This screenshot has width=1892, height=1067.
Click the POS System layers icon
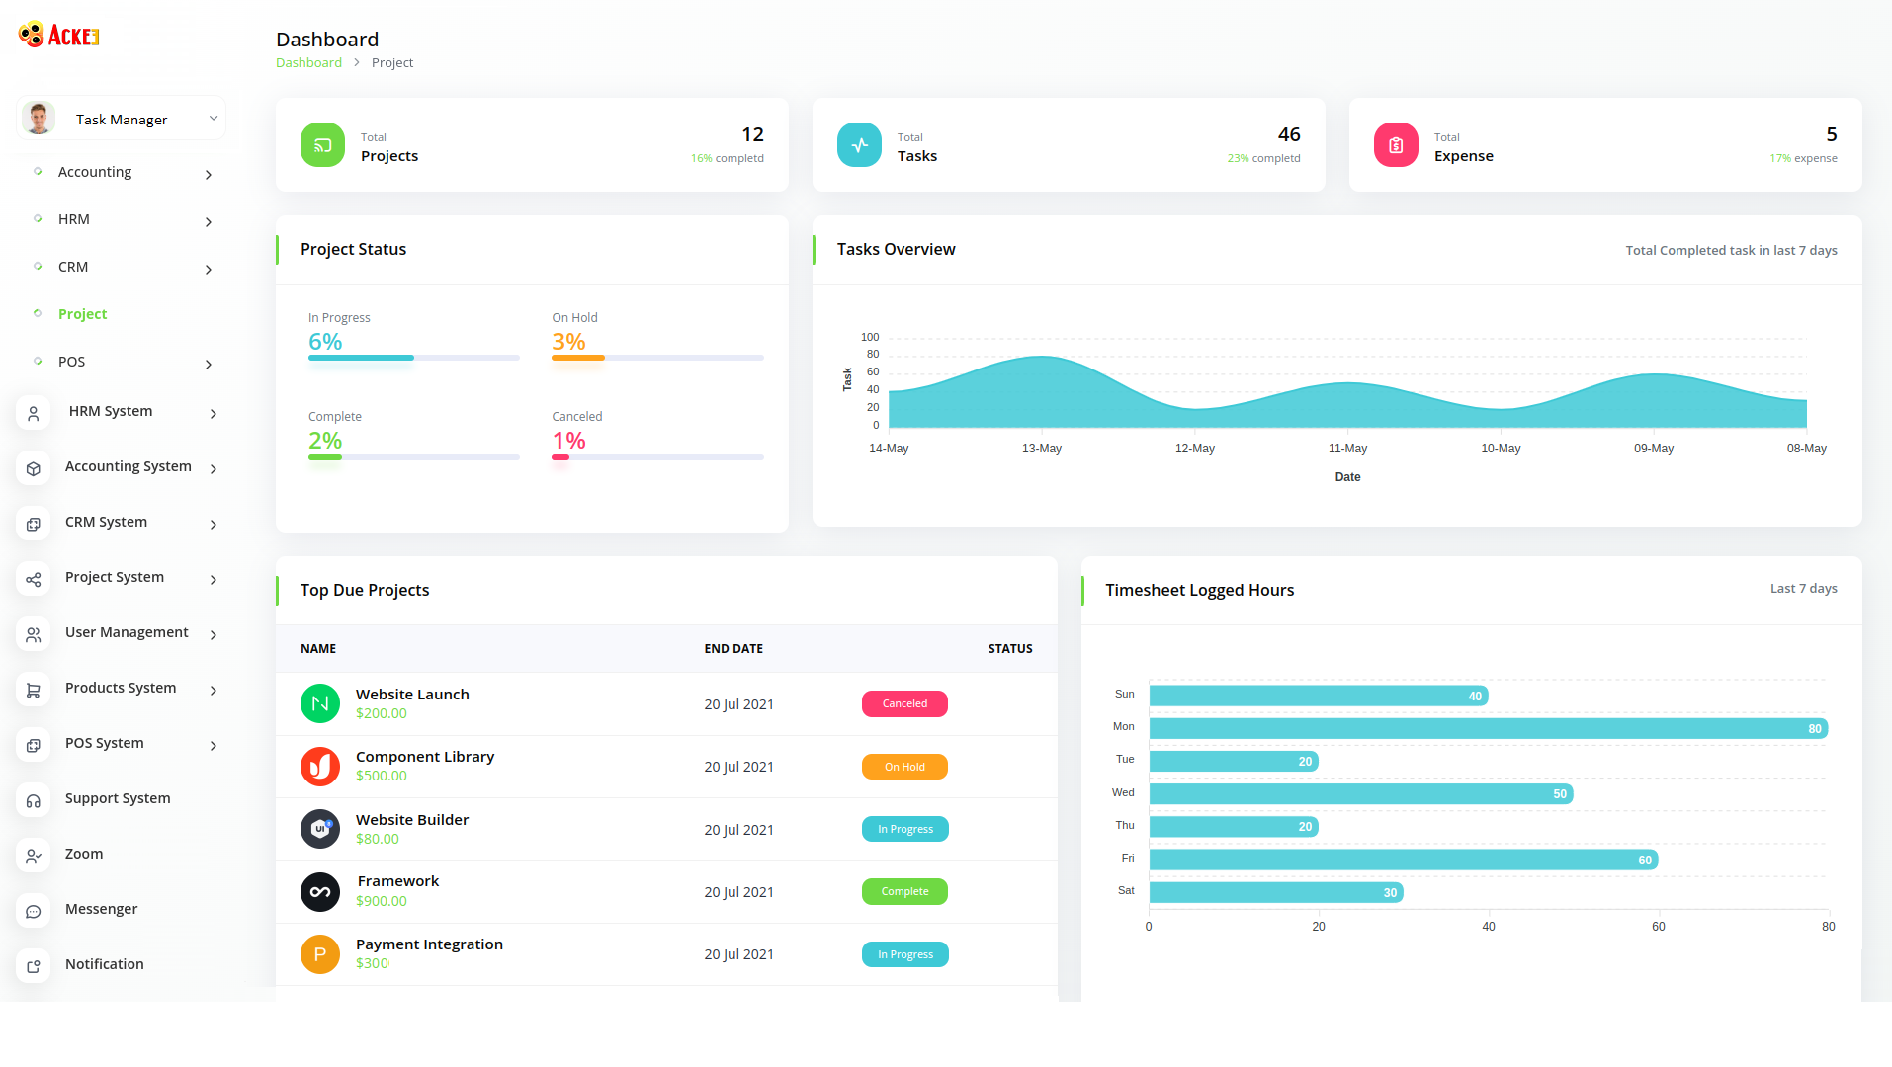pyautogui.click(x=34, y=745)
